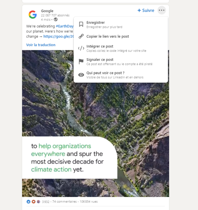Open the goo.gle shortened link
Screen dimensions: 198x210
58,36
